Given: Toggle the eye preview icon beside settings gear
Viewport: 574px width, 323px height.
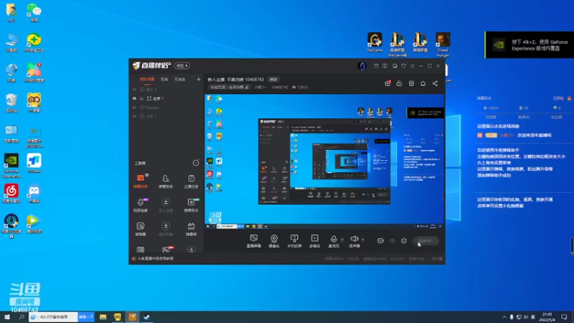Looking at the screenshot, I should 392,240.
